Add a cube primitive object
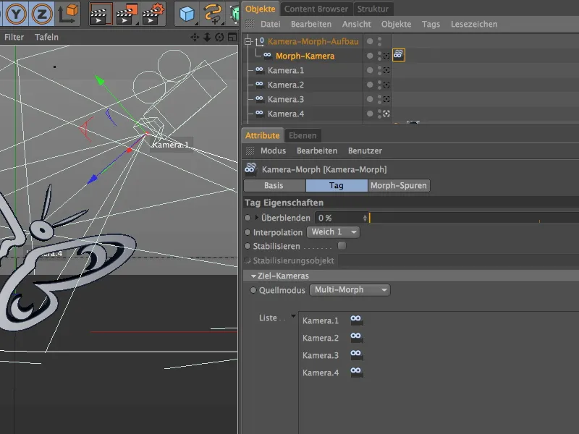Image resolution: width=579 pixels, height=434 pixels. click(x=187, y=14)
